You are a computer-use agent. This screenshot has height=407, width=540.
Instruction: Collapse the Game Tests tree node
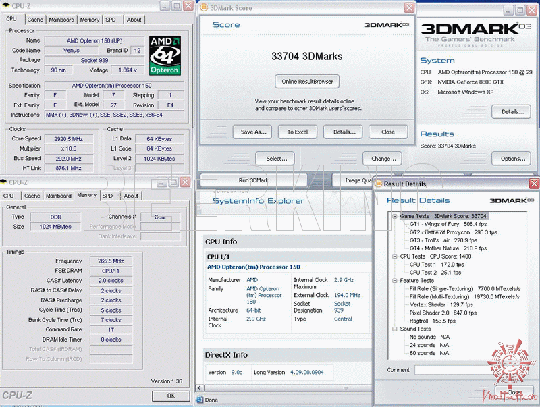pyautogui.click(x=395, y=216)
